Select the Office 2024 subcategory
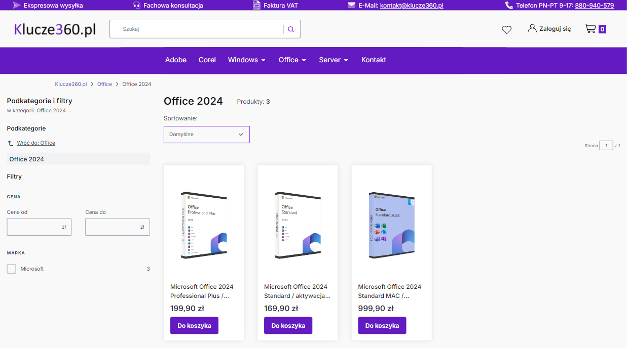This screenshot has width=627, height=348. pos(79,159)
